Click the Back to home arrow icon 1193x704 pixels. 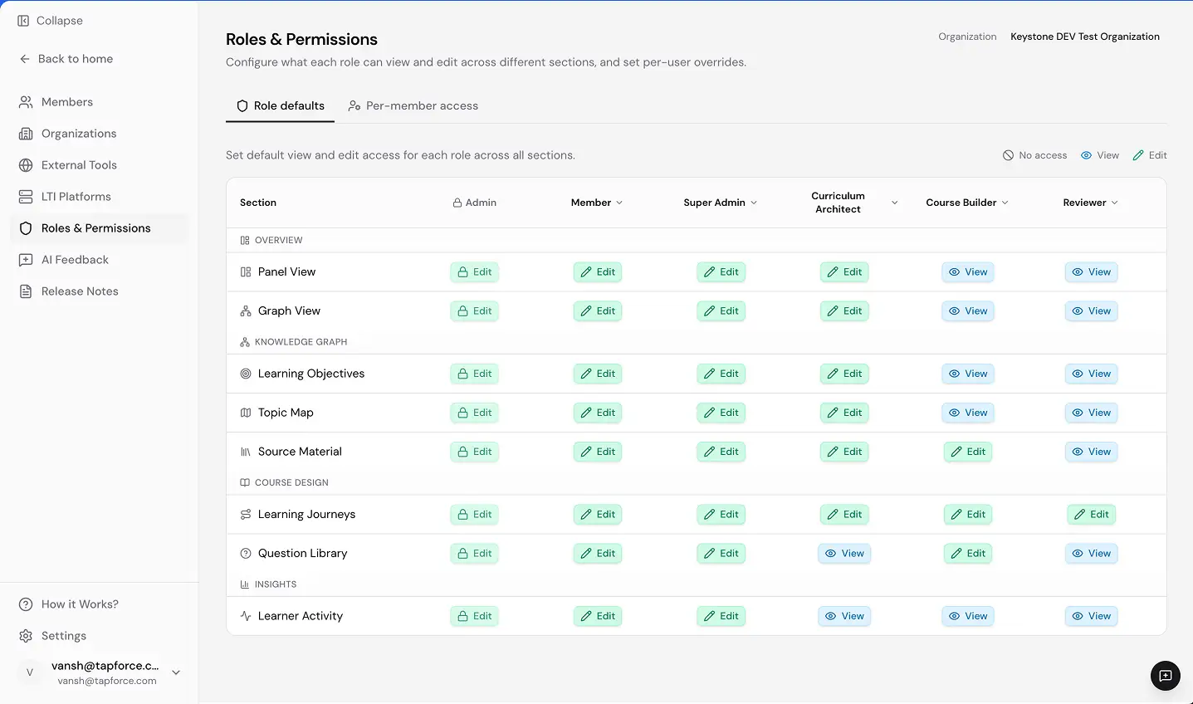point(25,59)
